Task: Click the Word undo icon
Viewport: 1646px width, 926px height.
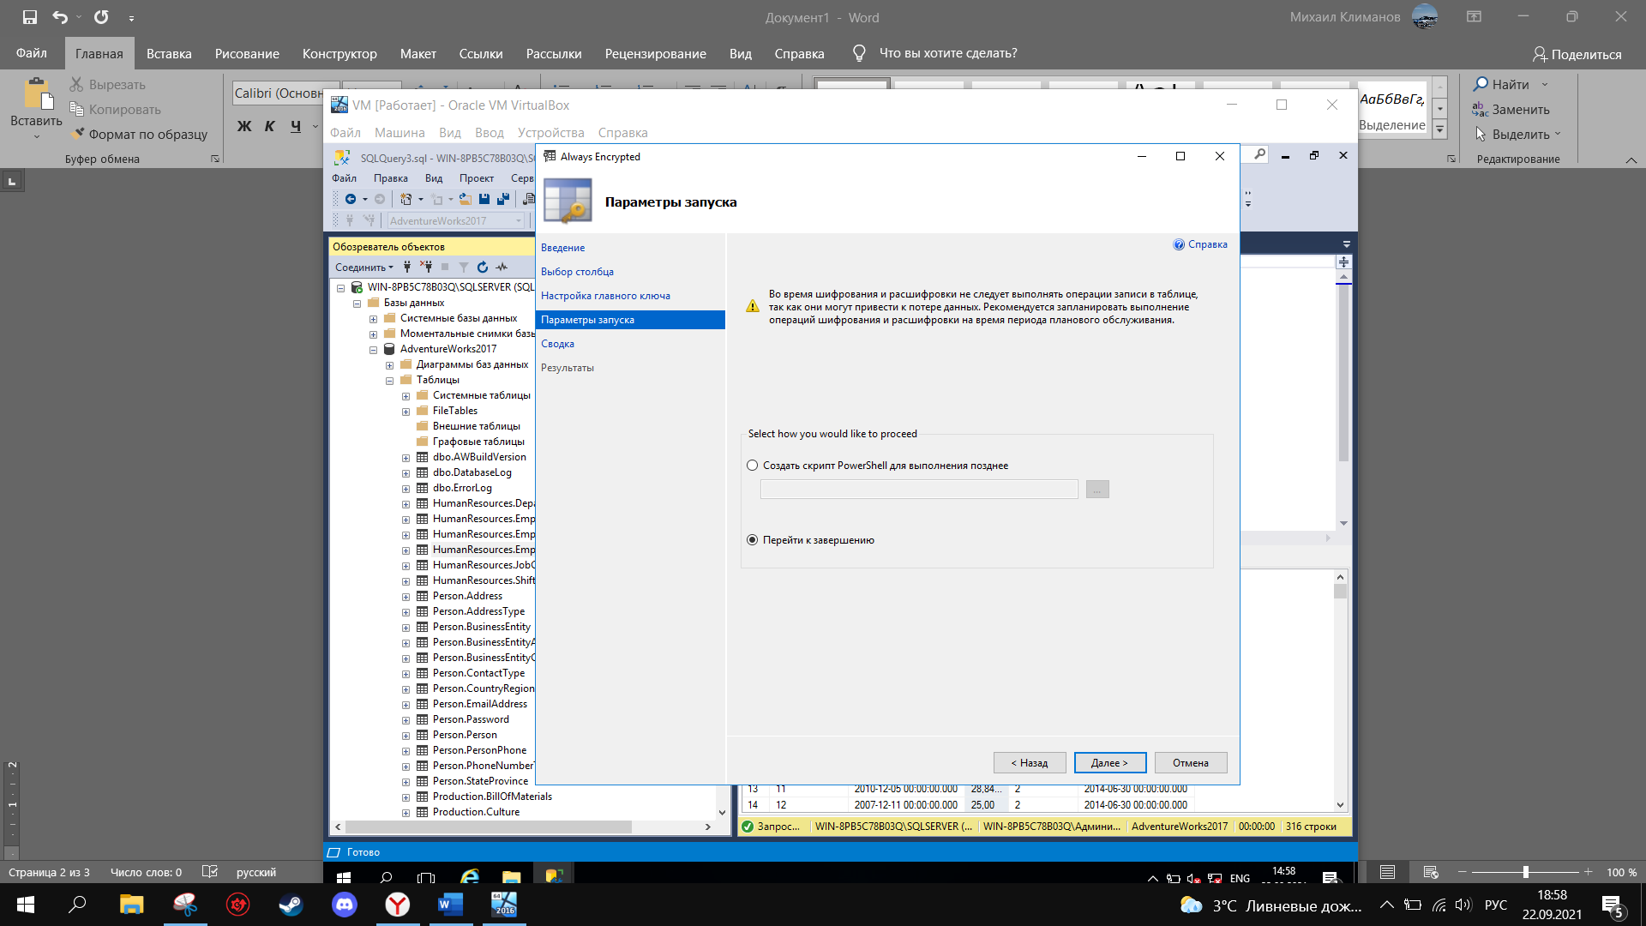Action: point(60,17)
